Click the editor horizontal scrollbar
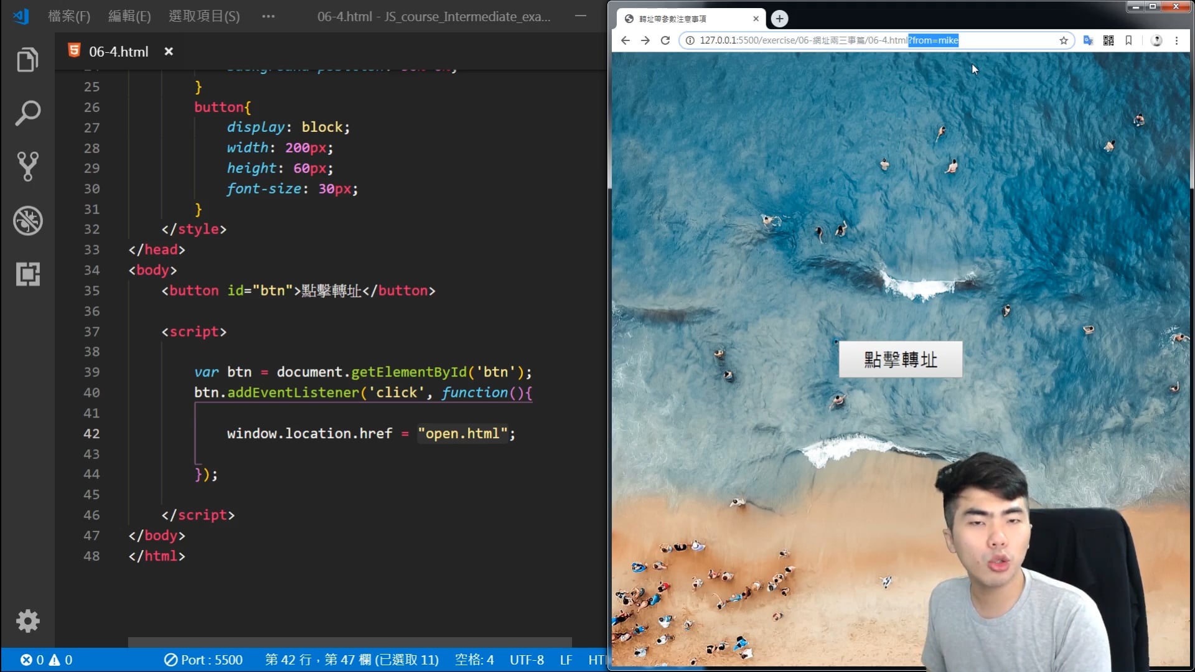 [x=350, y=642]
